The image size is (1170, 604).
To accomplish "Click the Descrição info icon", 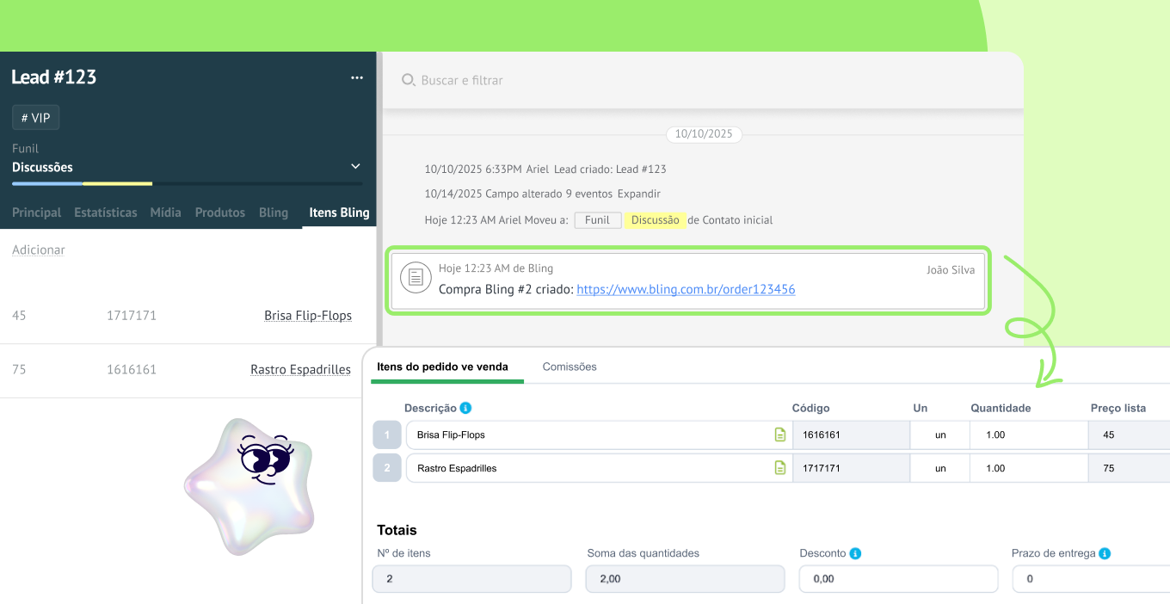I will pos(465,408).
